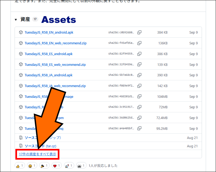Image resolution: width=216 pixels, height=172 pixels.
Task: Copy hash of the 104MB asset
Action: click(x=139, y=96)
